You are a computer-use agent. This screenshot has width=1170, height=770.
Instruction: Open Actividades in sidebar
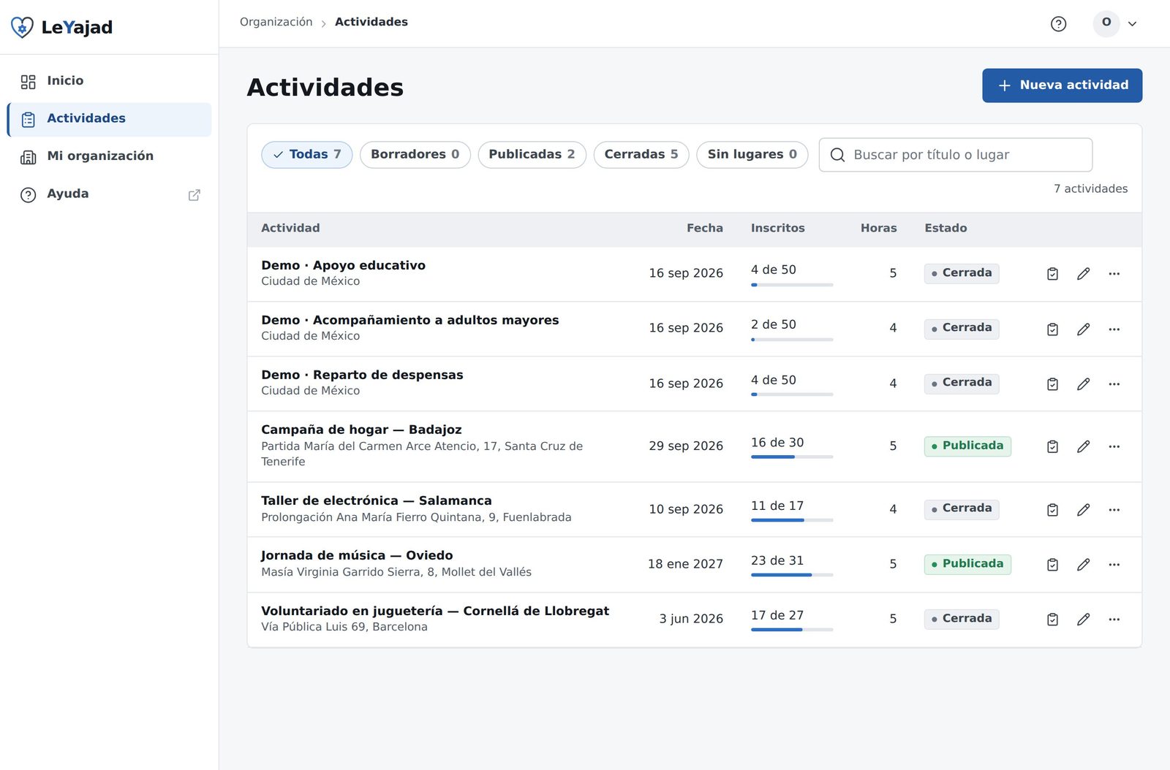[x=109, y=119]
